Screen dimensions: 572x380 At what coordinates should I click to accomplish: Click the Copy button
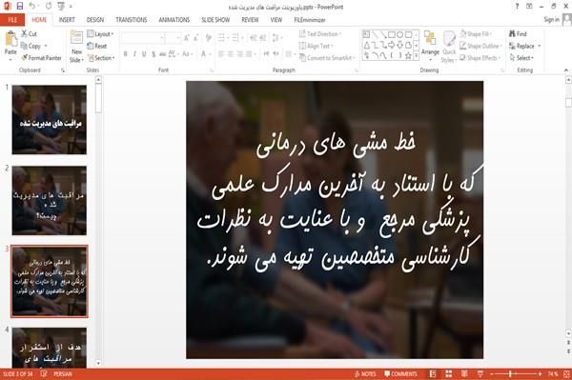[31, 46]
